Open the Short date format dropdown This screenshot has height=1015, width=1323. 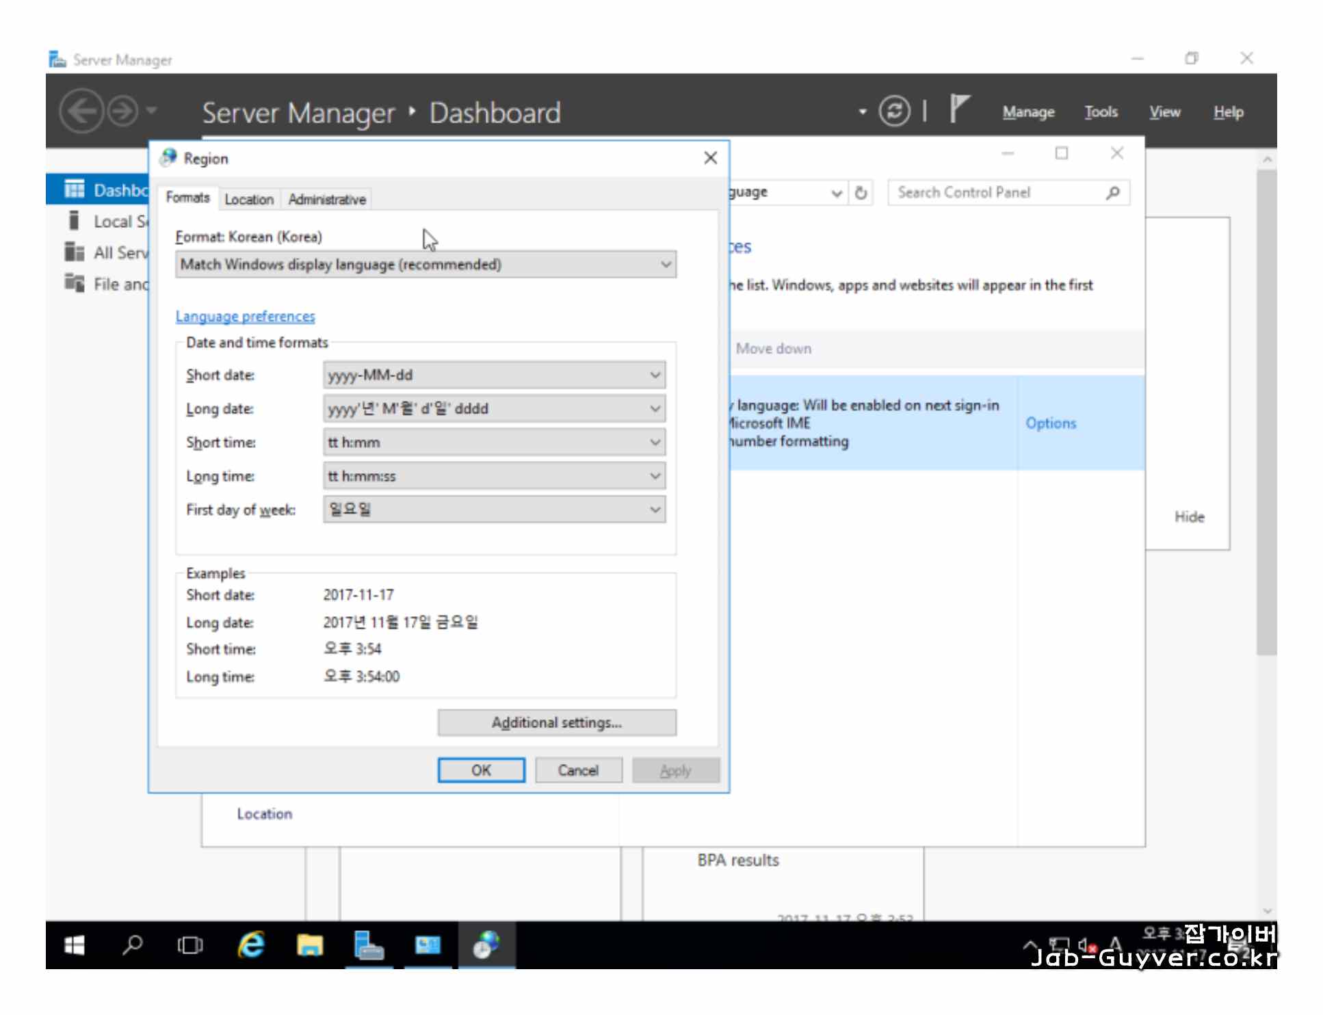pyautogui.click(x=494, y=375)
